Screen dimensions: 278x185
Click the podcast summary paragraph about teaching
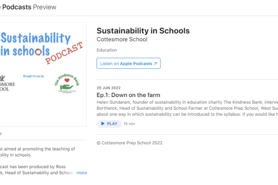tap(37, 152)
